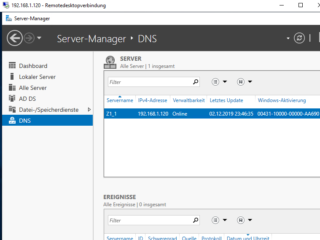Open list options dropdown arrow in SERVER section
The image size is (320, 240).
pos(225,82)
